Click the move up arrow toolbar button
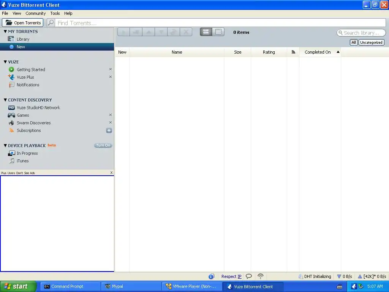 click(x=149, y=32)
